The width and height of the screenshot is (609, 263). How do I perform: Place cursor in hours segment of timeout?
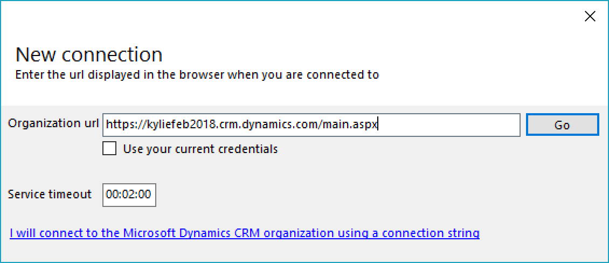click(x=112, y=195)
